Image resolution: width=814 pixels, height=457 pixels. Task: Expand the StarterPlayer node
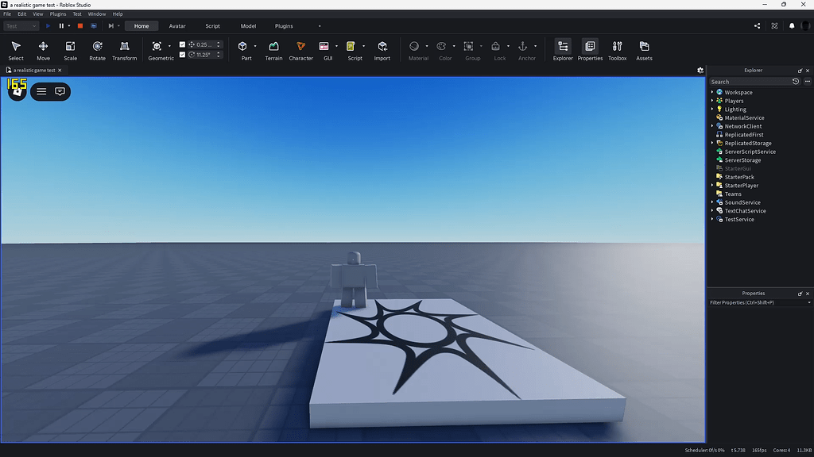click(712, 186)
